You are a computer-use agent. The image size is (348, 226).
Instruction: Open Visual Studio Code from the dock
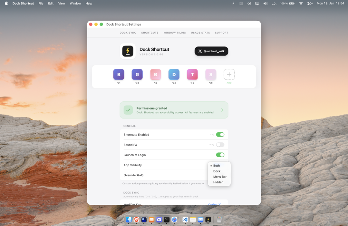pos(185,220)
